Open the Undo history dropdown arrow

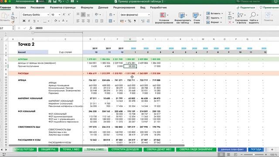pos(63,1)
